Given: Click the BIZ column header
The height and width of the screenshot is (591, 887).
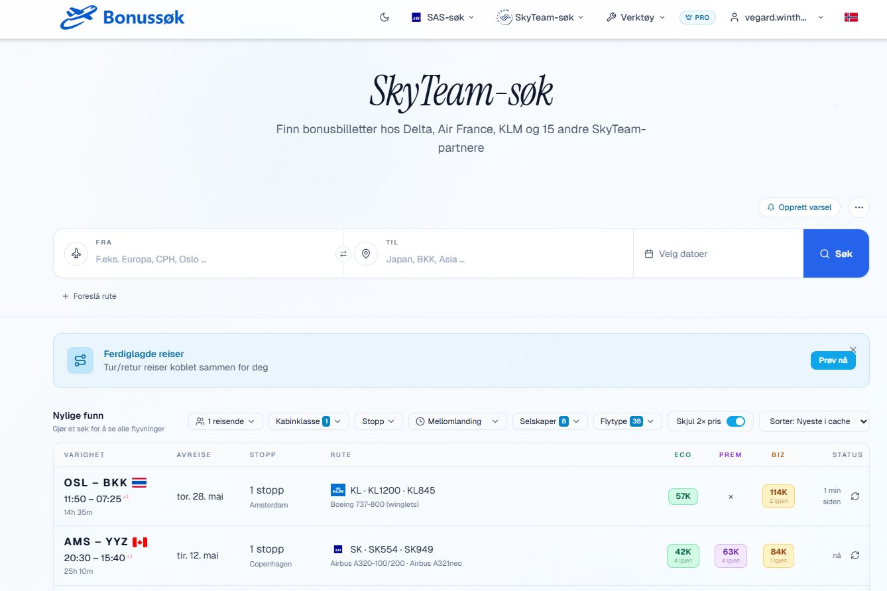Looking at the screenshot, I should click(x=778, y=455).
